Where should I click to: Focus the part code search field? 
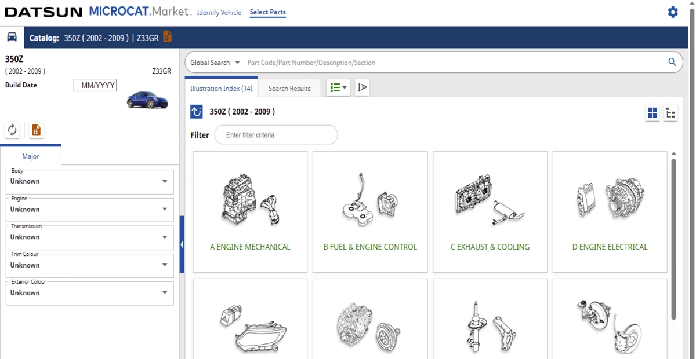455,63
